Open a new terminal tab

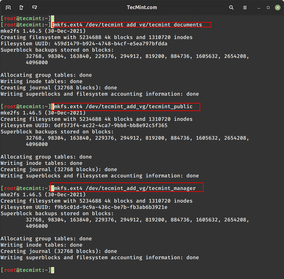pos(8,7)
